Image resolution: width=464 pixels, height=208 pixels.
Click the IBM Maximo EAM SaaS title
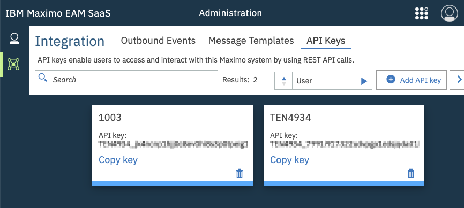58,13
